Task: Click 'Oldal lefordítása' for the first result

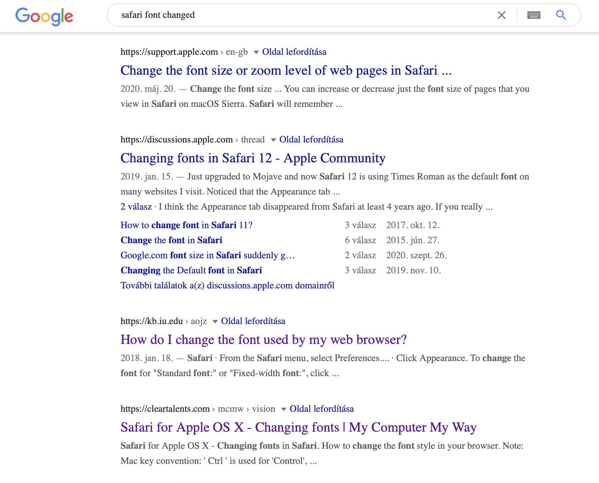Action: click(294, 52)
